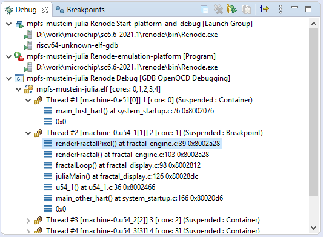The width and height of the screenshot is (323, 237).
Task: Select Thread #2 u54_1 Breakpoint row
Action: (x=155, y=133)
